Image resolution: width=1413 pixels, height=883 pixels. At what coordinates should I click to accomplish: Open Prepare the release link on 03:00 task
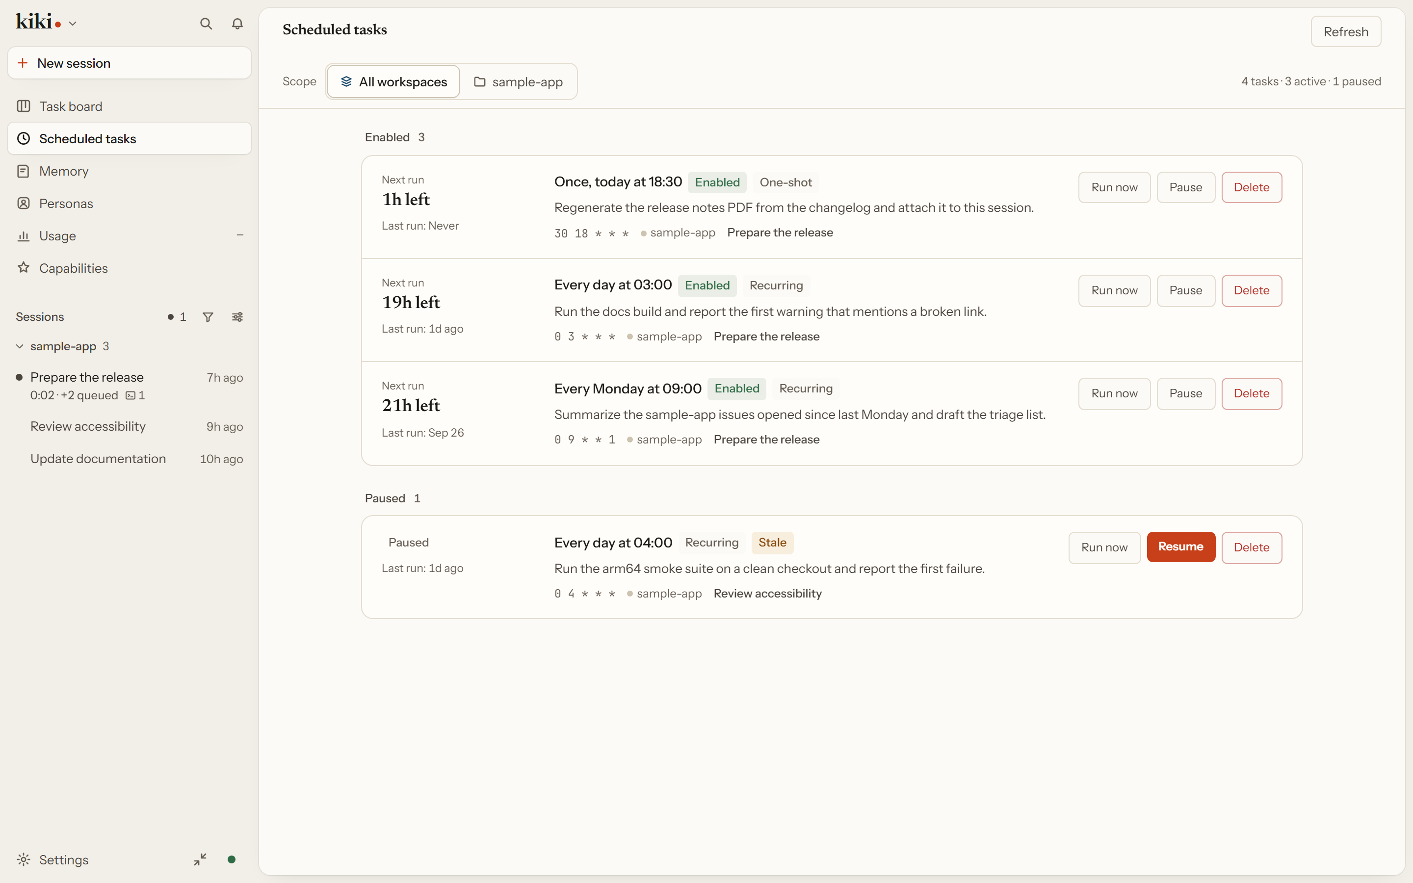coord(766,337)
